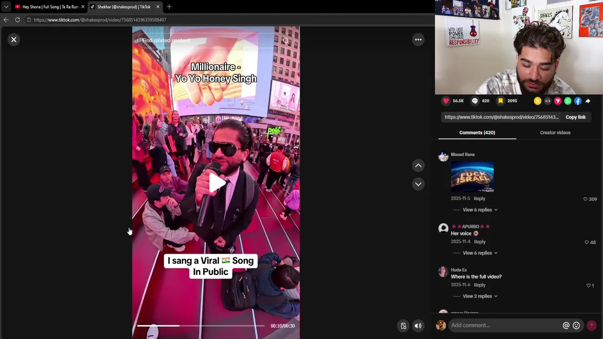Select the Shekhar TikTok browser tab
This screenshot has height=339, width=603.
pyautogui.click(x=123, y=7)
